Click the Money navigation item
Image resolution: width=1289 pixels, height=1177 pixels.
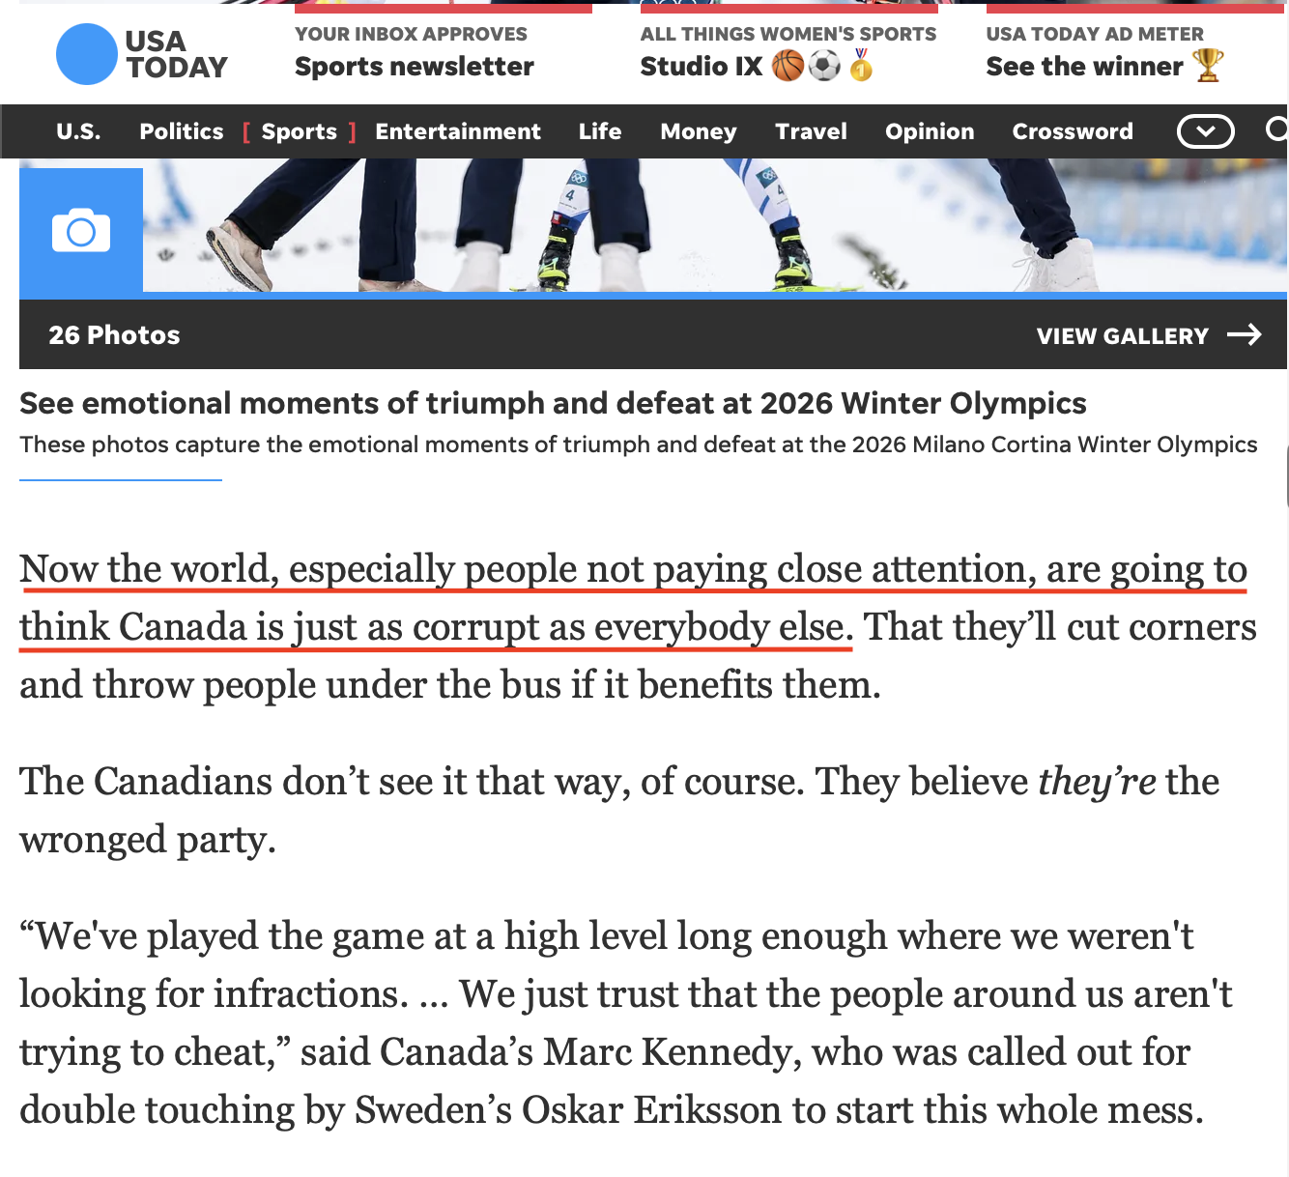tap(699, 131)
